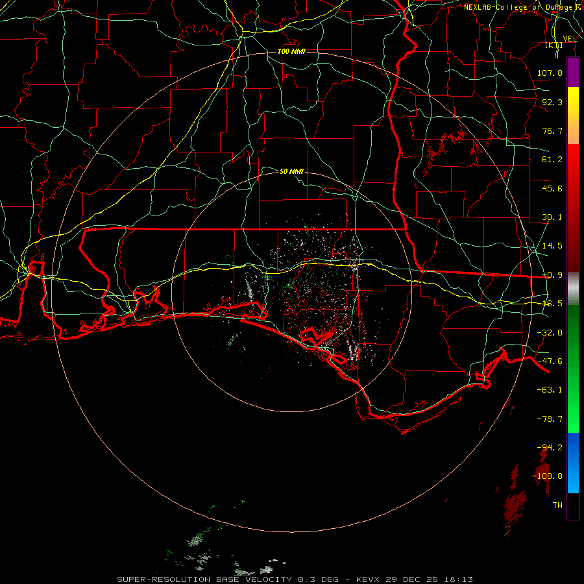584x584 pixels.
Task: Click the purple segment of the velocity color bar
Action: tap(573, 73)
